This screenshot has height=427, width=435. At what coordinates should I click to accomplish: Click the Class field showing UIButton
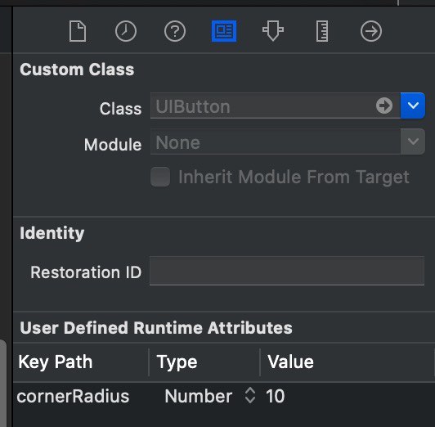click(x=276, y=106)
